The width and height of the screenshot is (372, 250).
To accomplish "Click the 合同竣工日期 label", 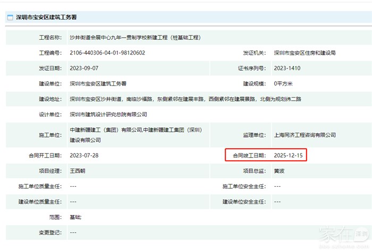I will click(x=248, y=156).
